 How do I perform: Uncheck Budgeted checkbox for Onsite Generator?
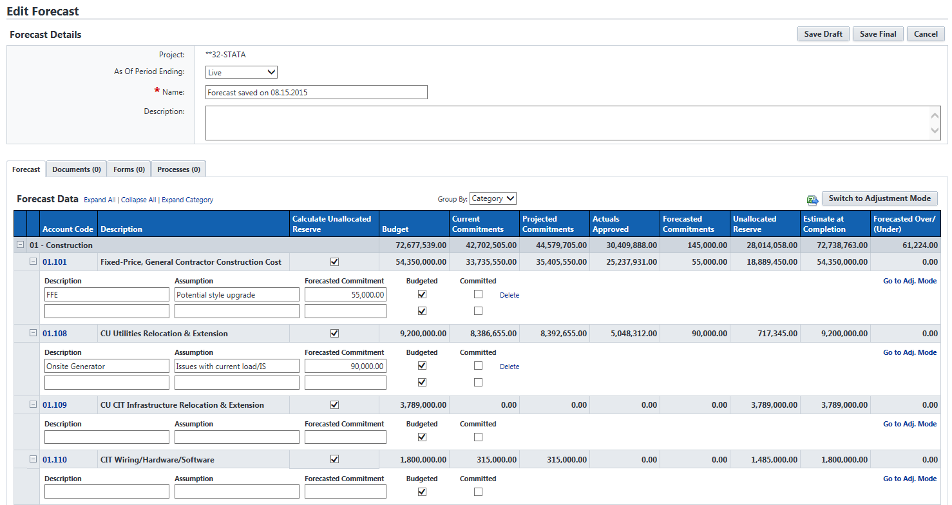pyautogui.click(x=422, y=366)
